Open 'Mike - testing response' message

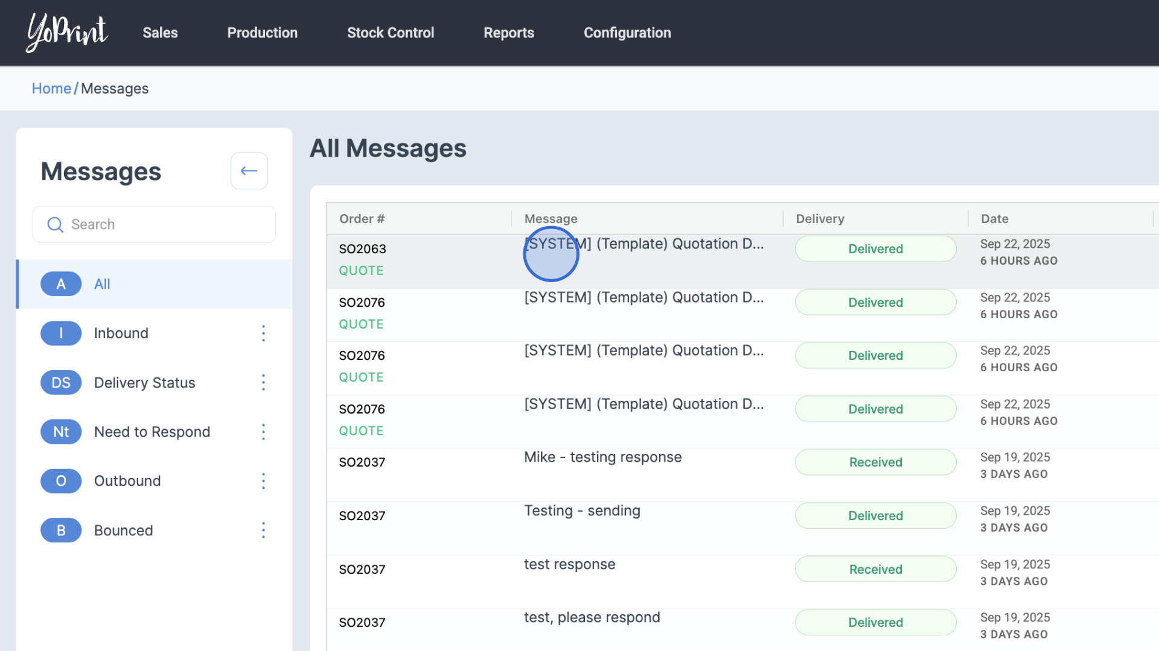point(602,458)
